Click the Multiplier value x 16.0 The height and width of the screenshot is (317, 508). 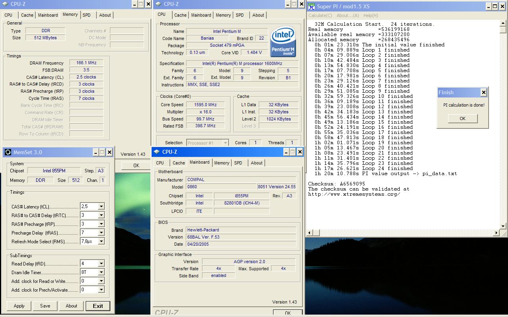[x=206, y=112]
